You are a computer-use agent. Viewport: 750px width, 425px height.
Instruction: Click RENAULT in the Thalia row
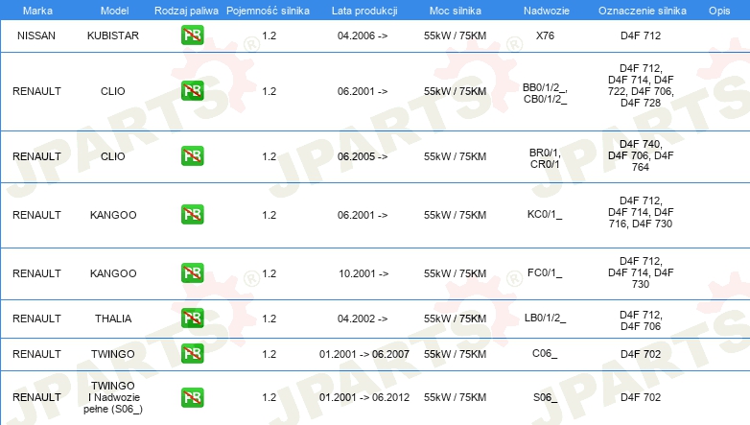[x=36, y=319]
